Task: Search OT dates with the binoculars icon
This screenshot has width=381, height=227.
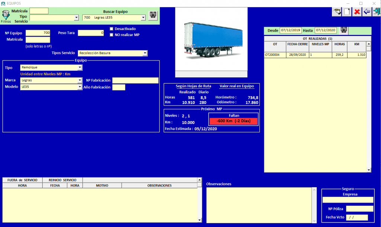Action: [344, 30]
